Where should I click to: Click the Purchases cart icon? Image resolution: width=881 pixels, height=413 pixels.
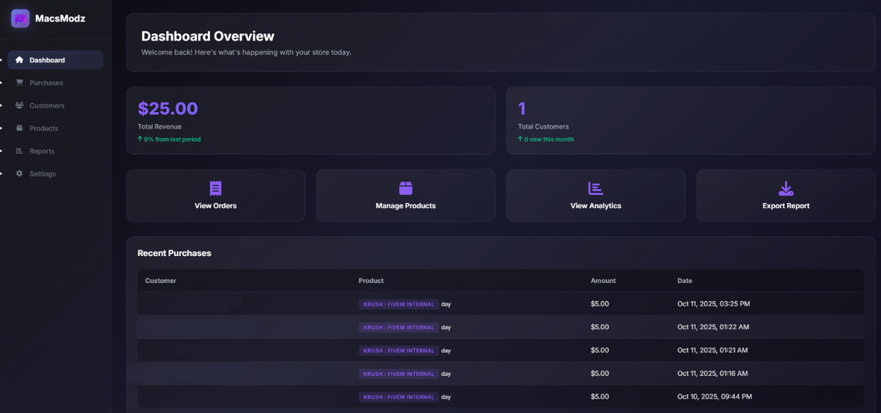tap(19, 83)
